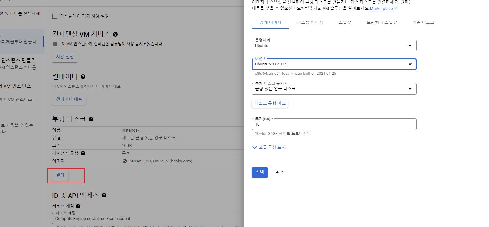Enable the 디스플레이 기기 사용 설정 checkbox

[55, 16]
